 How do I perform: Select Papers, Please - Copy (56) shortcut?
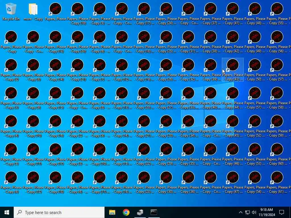[277, 42]
